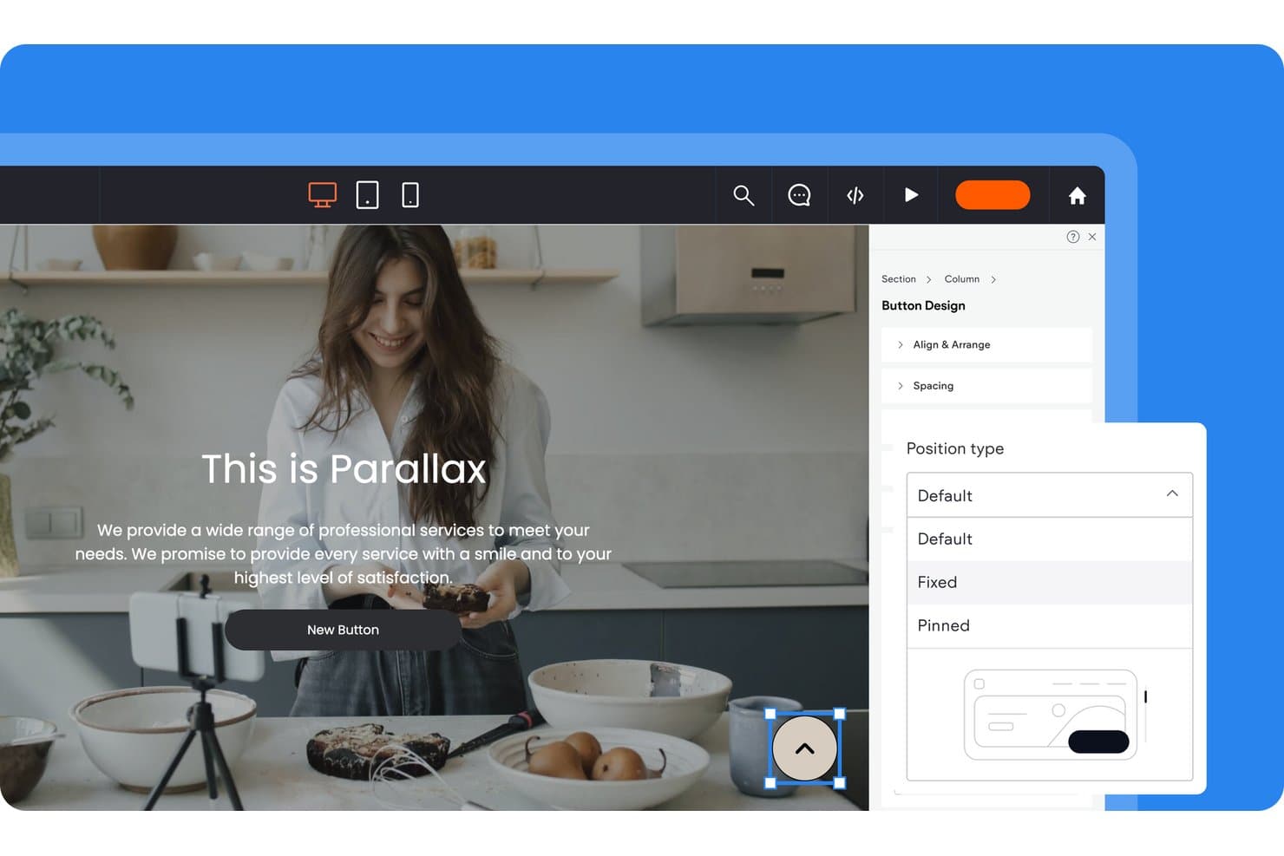Image resolution: width=1284 pixels, height=856 pixels.
Task: Go to home icon in toolbar
Action: (x=1078, y=195)
